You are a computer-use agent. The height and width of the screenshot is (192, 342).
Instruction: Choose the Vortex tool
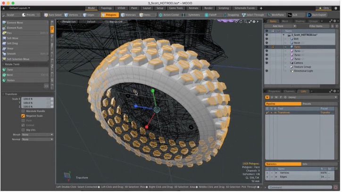click(x=25, y=80)
